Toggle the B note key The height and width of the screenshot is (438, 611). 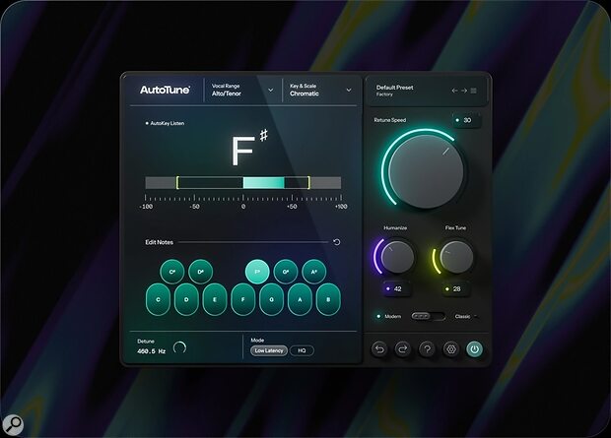(328, 299)
